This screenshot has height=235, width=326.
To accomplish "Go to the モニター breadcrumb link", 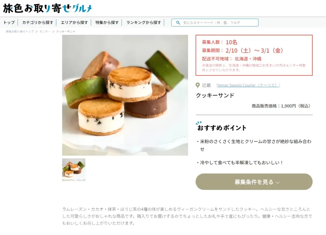I will pos(45,31).
